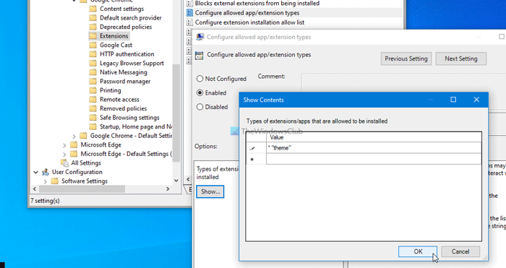506x268 pixels.
Task: Select Google Cast tree item
Action: coord(116,45)
